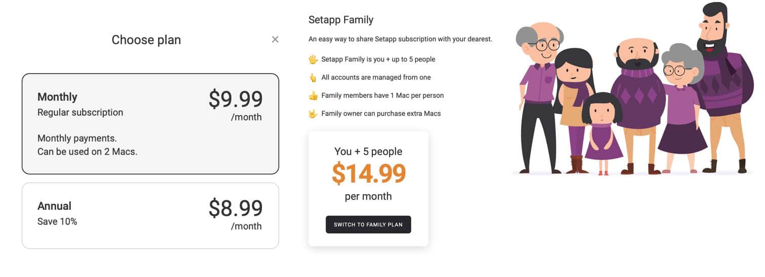This screenshot has height=277, width=765.
Task: Click the Choose plan title
Action: point(146,40)
